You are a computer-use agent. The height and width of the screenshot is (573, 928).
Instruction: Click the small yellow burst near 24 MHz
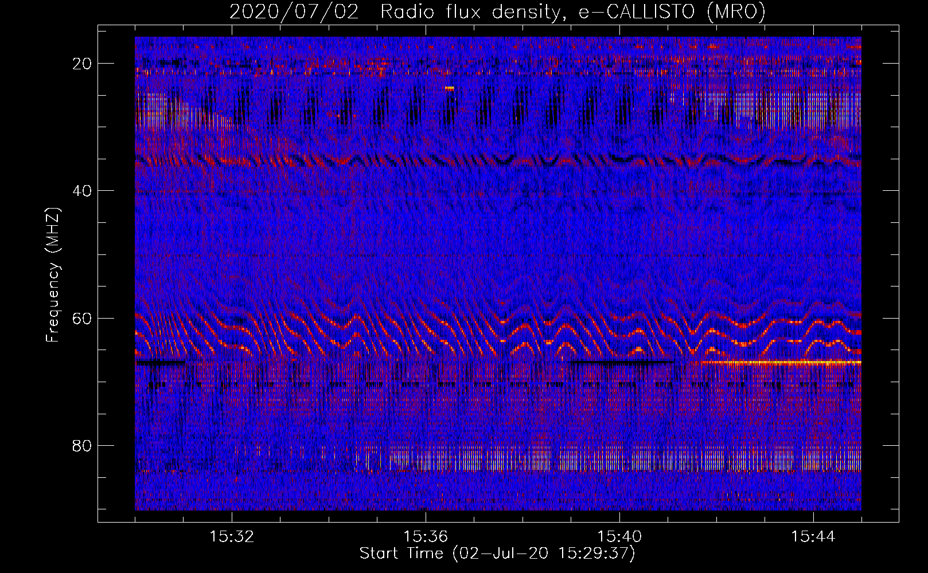449,88
